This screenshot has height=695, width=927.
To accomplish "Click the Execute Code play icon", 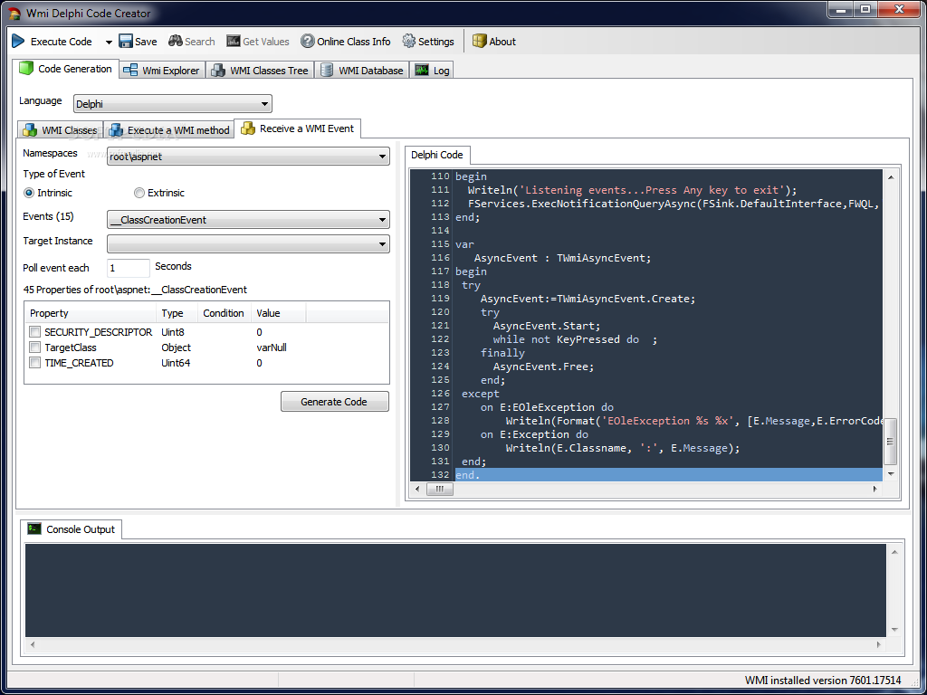I will (18, 42).
